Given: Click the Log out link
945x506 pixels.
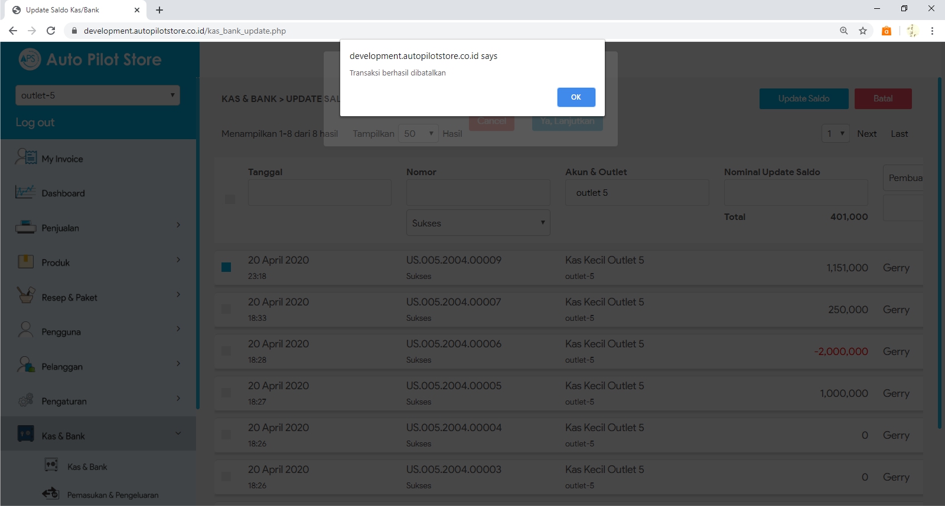Looking at the screenshot, I should coord(35,122).
